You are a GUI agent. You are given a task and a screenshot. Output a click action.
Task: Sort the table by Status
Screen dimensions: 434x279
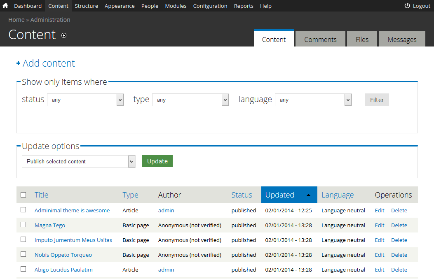click(242, 195)
